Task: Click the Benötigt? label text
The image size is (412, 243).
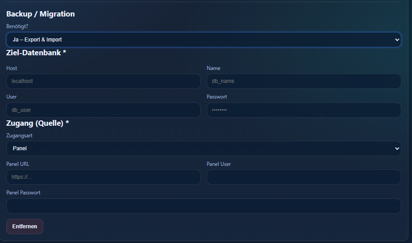Action: pyautogui.click(x=17, y=26)
